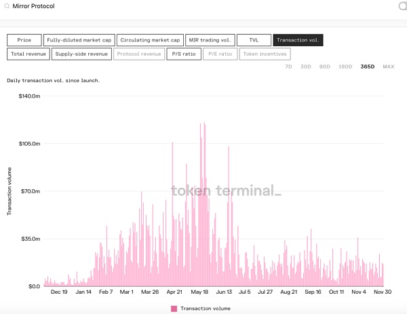Show Total revenue chart
The width and height of the screenshot is (407, 314).
tap(27, 54)
